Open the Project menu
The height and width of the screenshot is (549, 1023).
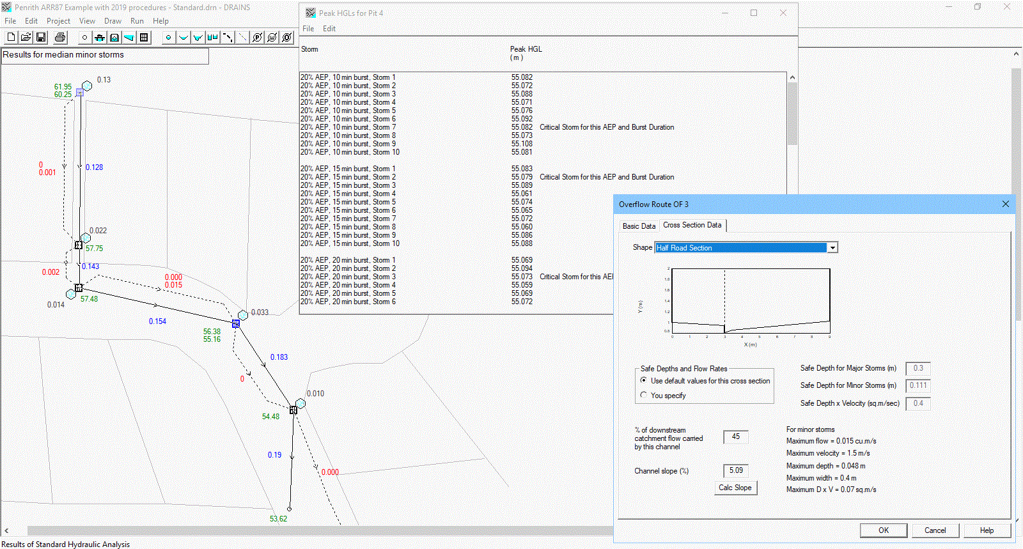[x=58, y=21]
